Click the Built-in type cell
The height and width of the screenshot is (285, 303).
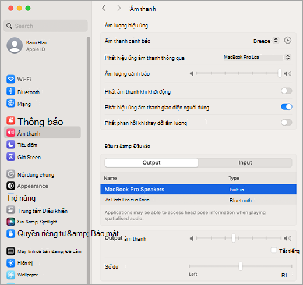coord(237,190)
